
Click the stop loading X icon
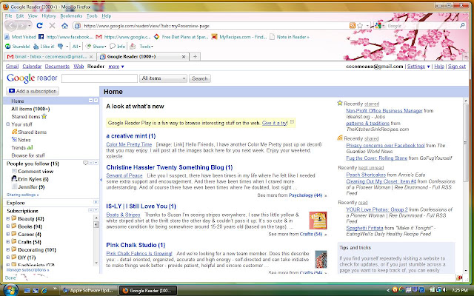click(x=52, y=26)
